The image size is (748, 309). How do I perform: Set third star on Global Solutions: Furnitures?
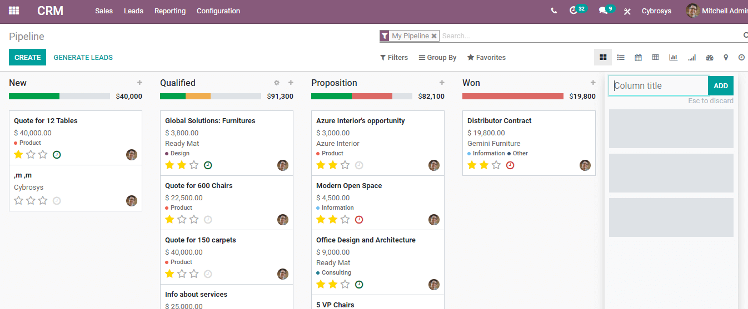(x=194, y=165)
